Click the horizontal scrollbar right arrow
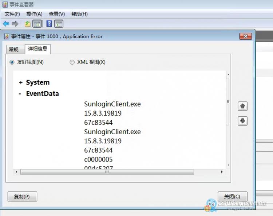 point(222,172)
